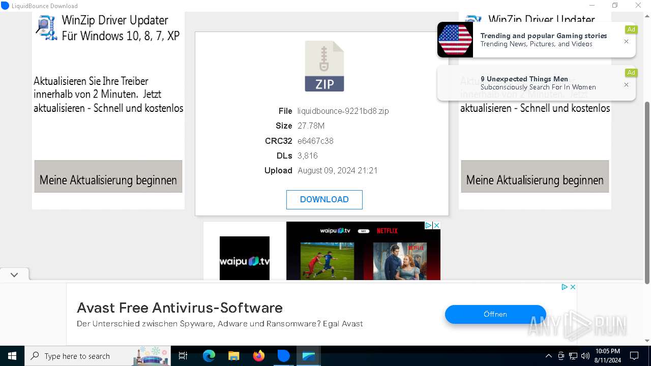This screenshot has width=651, height=366.
Task: Open the notification center icon
Action: [x=634, y=356]
